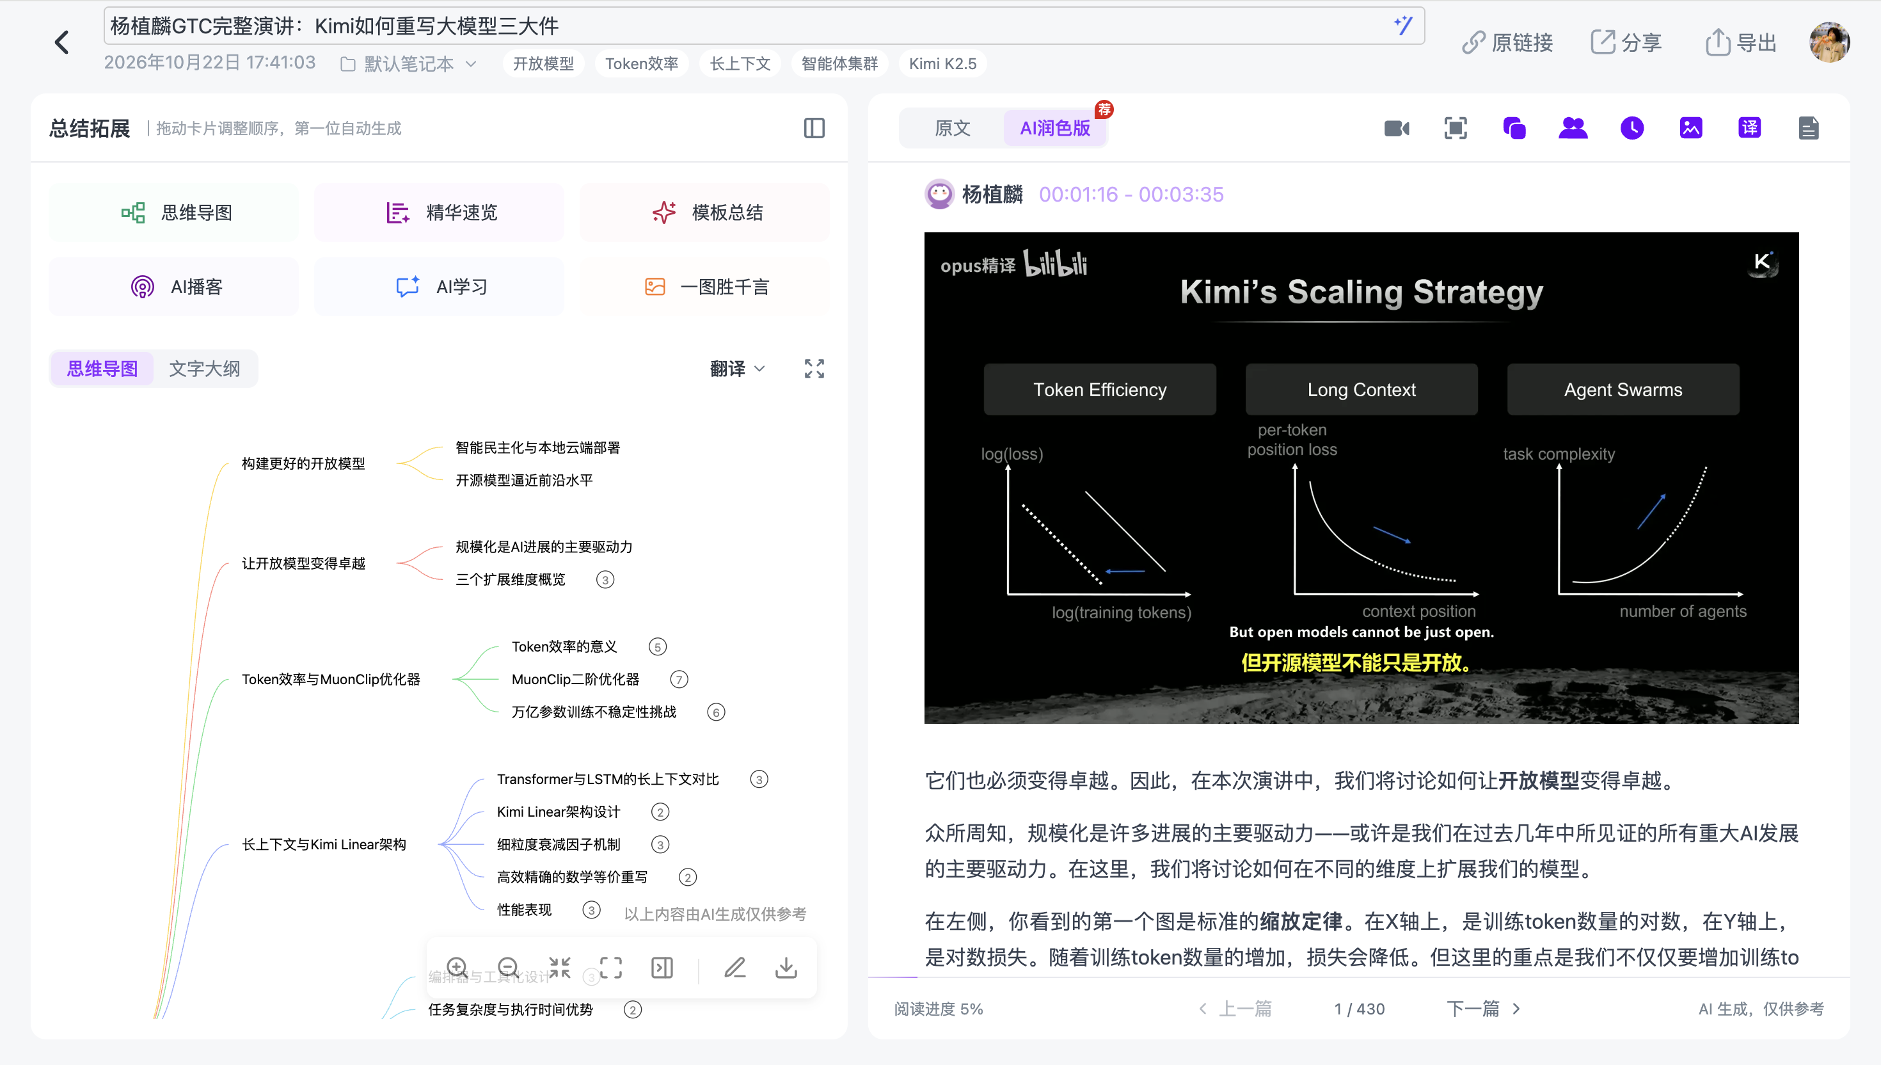1881x1065 pixels.
Task: Open the speakers people icon
Action: point(1573,128)
